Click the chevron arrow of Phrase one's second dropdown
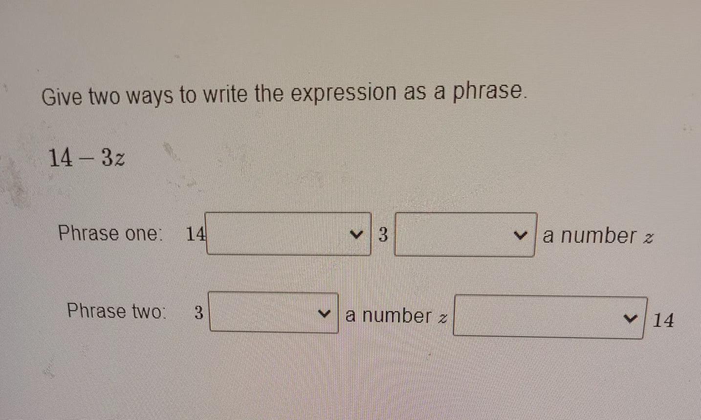This screenshot has height=420, width=701. point(522,236)
